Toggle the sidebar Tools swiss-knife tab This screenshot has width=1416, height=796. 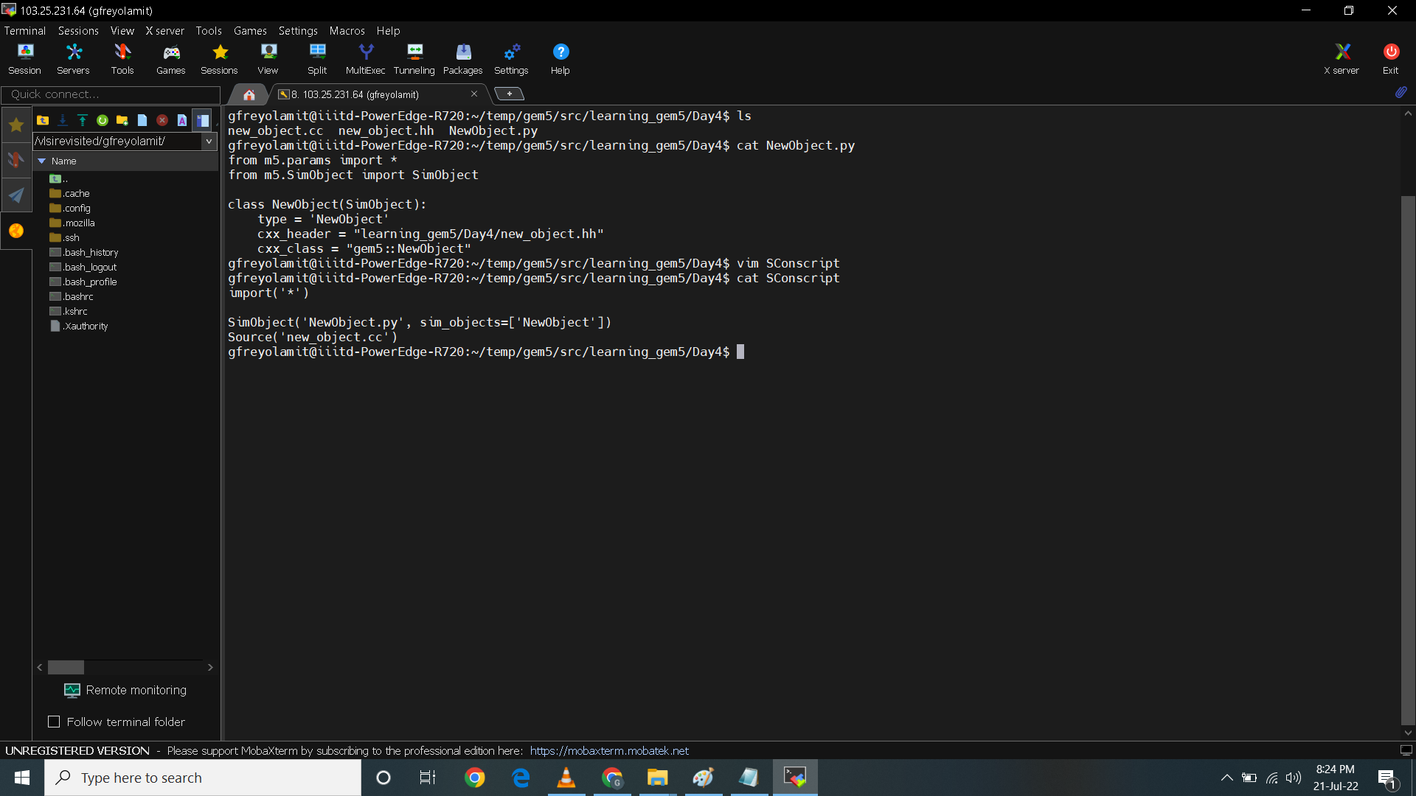pyautogui.click(x=16, y=159)
